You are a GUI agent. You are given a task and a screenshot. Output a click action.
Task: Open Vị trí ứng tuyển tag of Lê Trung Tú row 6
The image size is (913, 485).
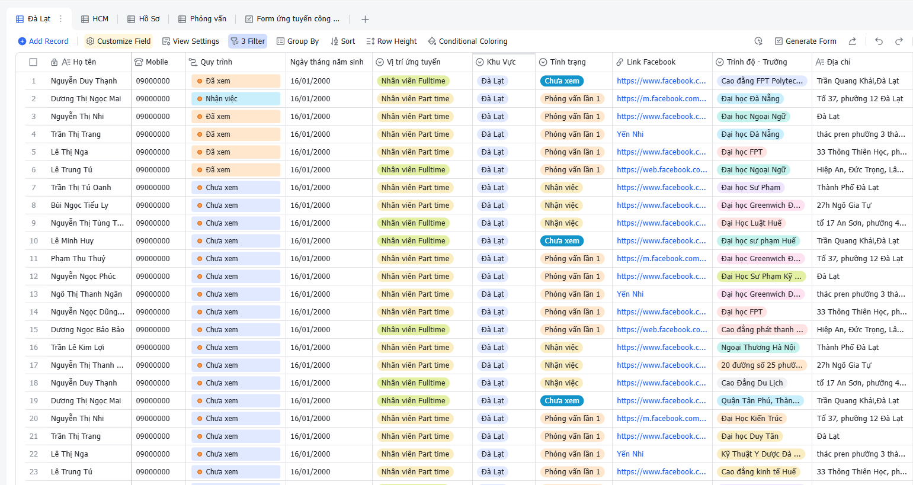click(x=413, y=170)
